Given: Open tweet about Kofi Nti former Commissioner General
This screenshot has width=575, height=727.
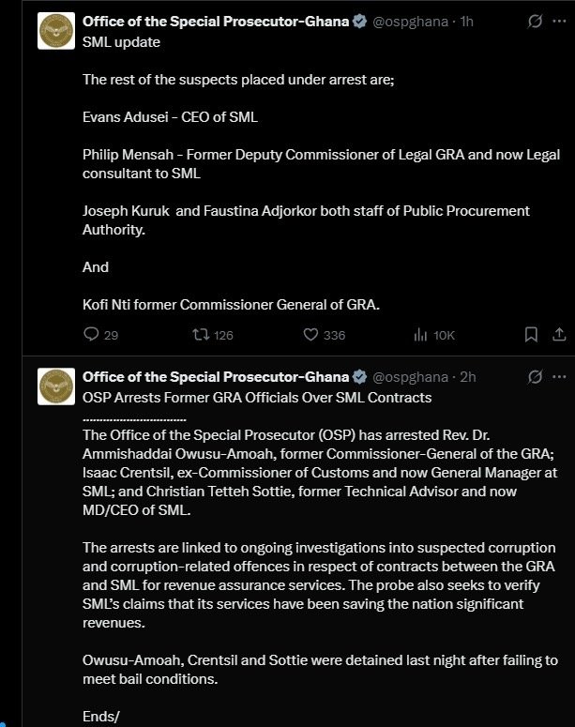Looking at the screenshot, I should (x=231, y=305).
